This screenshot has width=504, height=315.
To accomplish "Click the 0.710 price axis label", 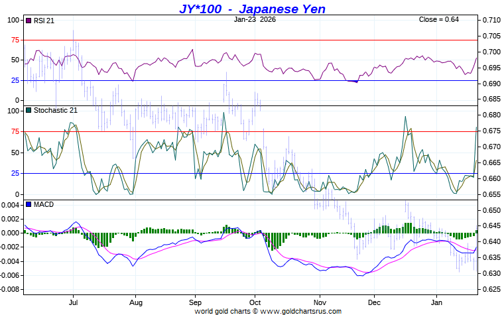I will 491,20.
